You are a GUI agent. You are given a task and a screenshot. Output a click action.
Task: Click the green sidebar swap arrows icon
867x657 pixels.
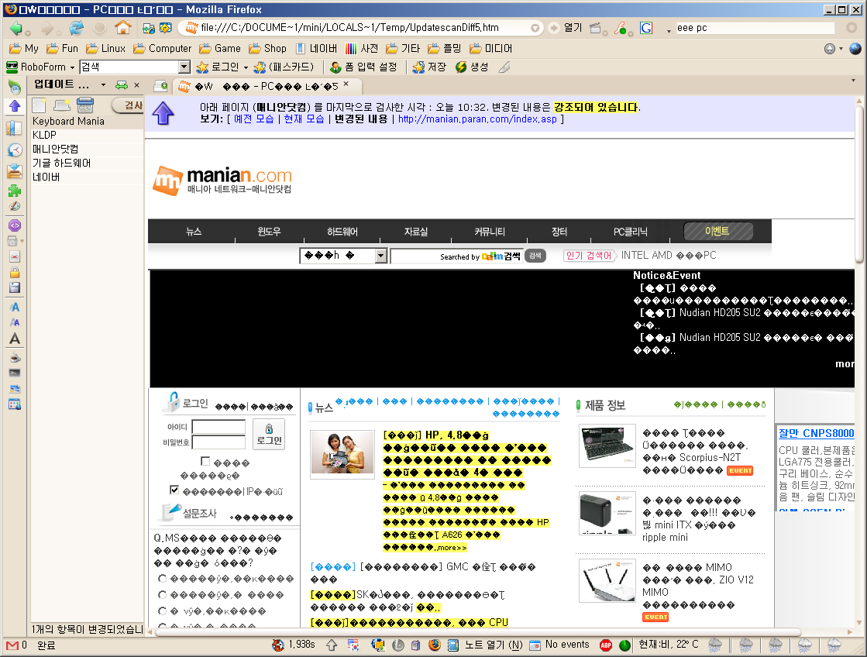[121, 85]
